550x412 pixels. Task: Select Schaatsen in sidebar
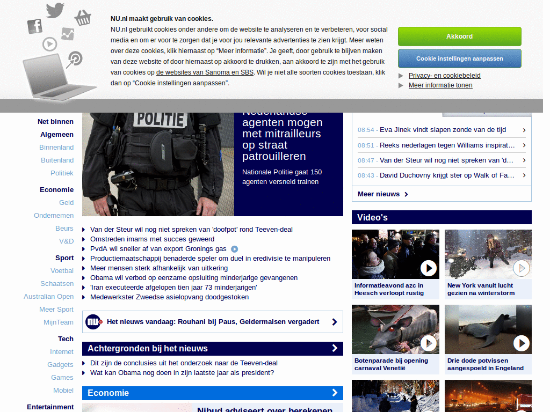point(57,284)
